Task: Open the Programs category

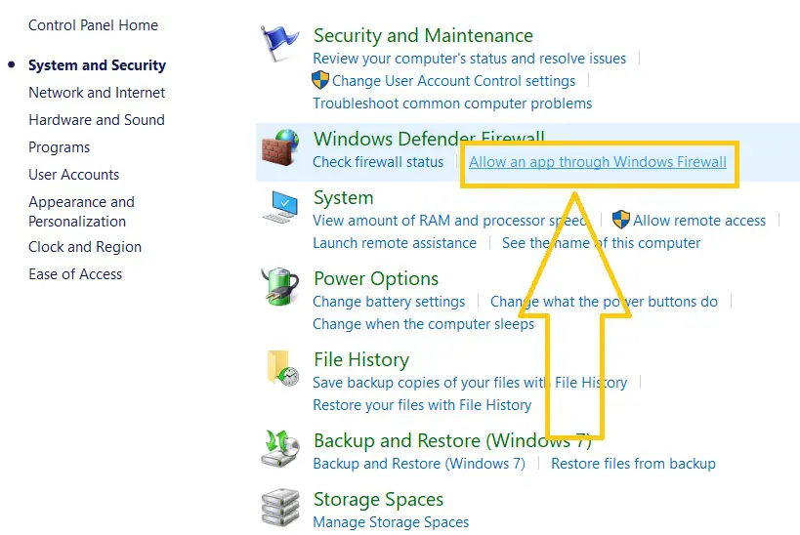Action: pos(60,147)
